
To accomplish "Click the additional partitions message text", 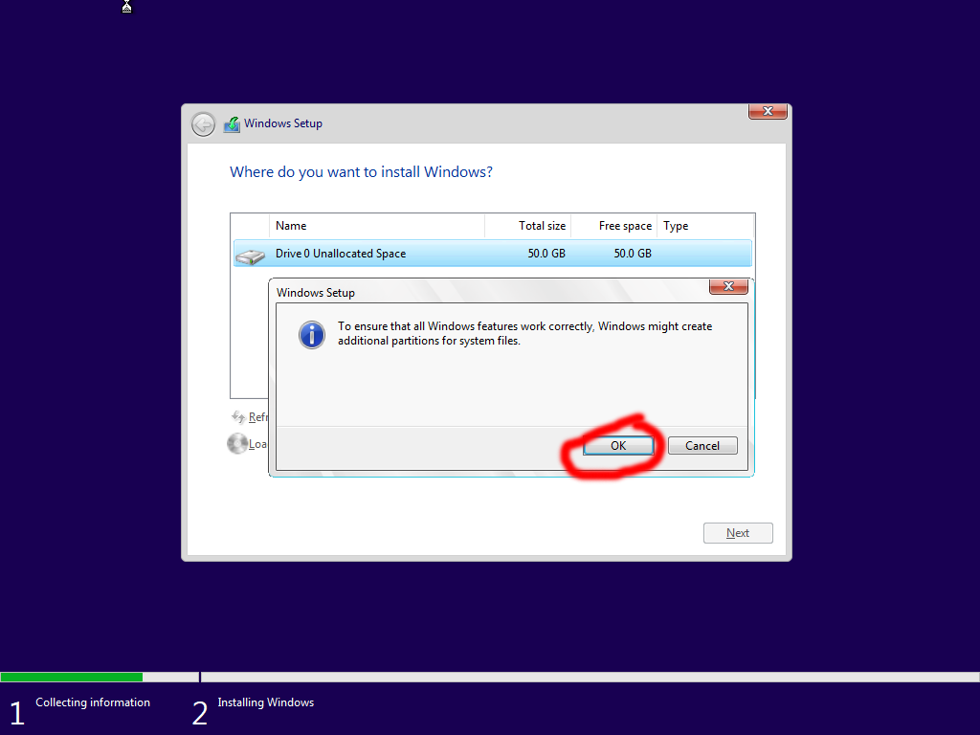I will (x=525, y=333).
